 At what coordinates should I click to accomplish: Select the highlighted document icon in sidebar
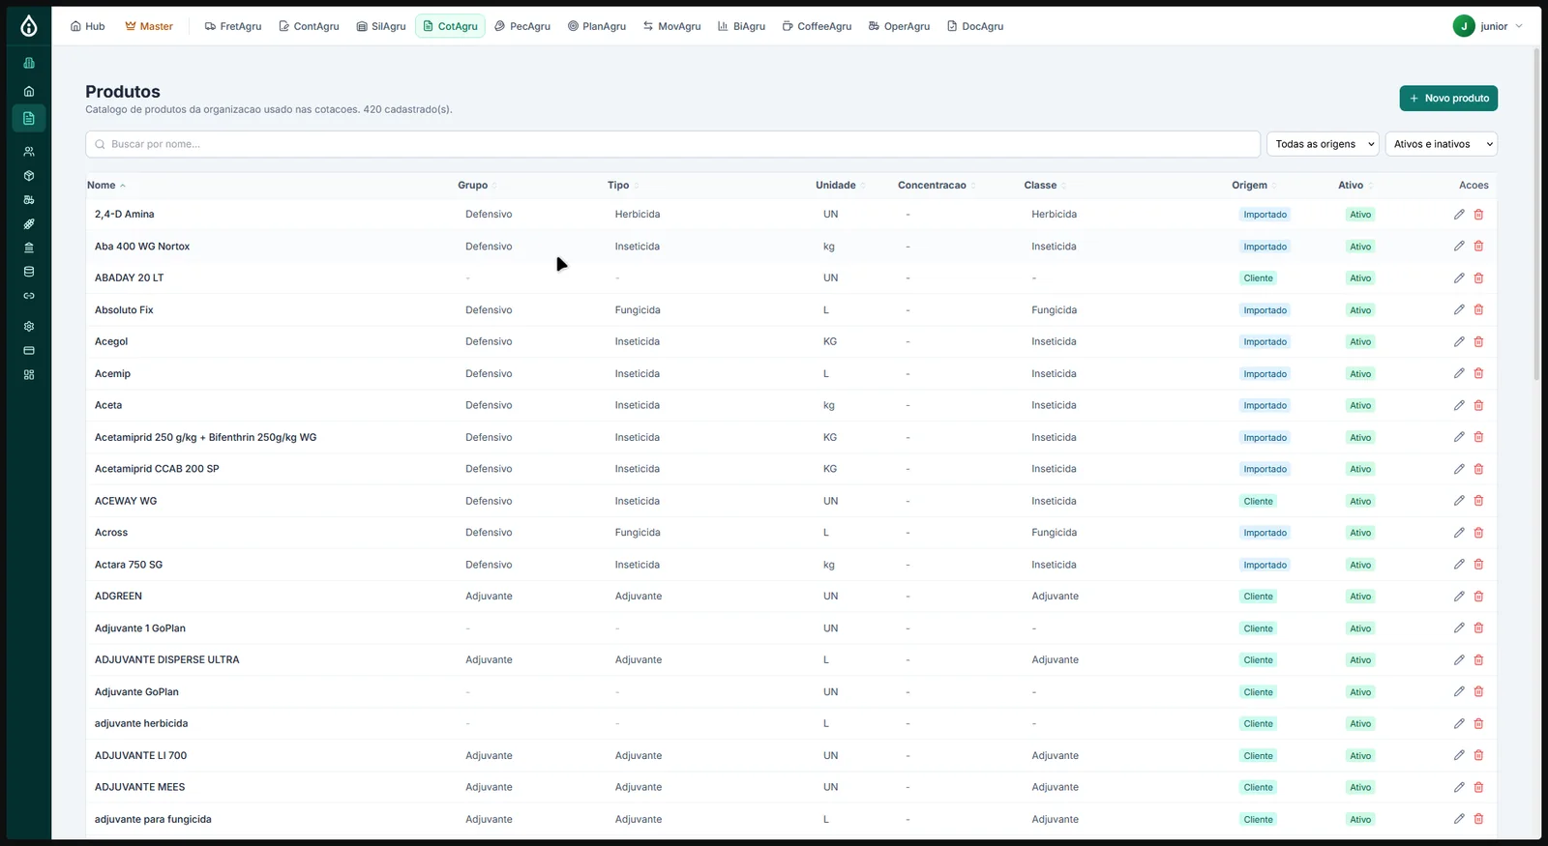click(29, 118)
